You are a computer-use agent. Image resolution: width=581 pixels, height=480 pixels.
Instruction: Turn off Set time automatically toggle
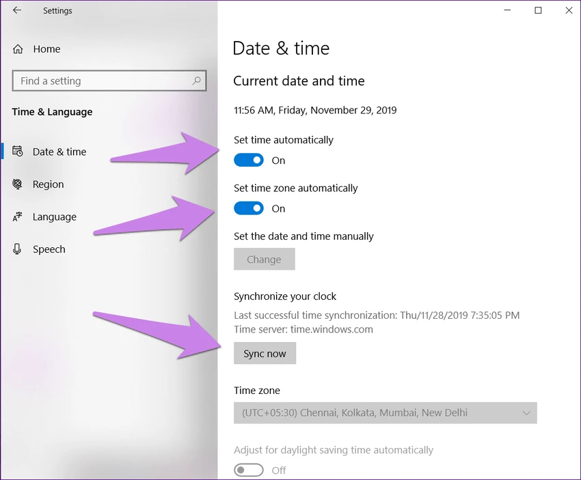249,160
